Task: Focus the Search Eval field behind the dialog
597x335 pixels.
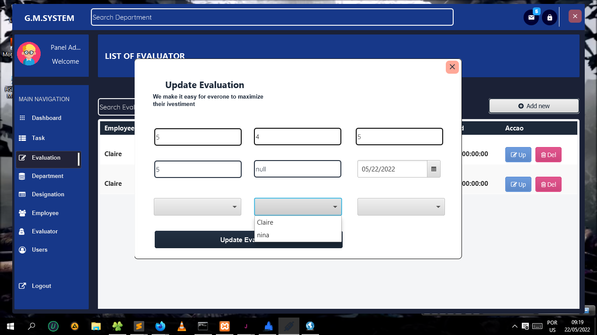Action: tap(117, 107)
